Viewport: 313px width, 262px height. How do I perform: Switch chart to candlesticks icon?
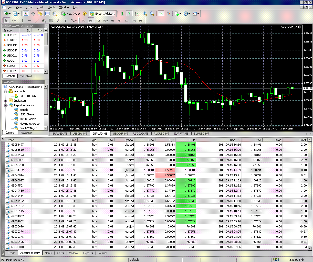[x=129, y=14]
